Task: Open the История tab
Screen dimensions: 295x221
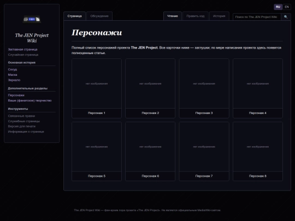Action: pyautogui.click(x=219, y=16)
